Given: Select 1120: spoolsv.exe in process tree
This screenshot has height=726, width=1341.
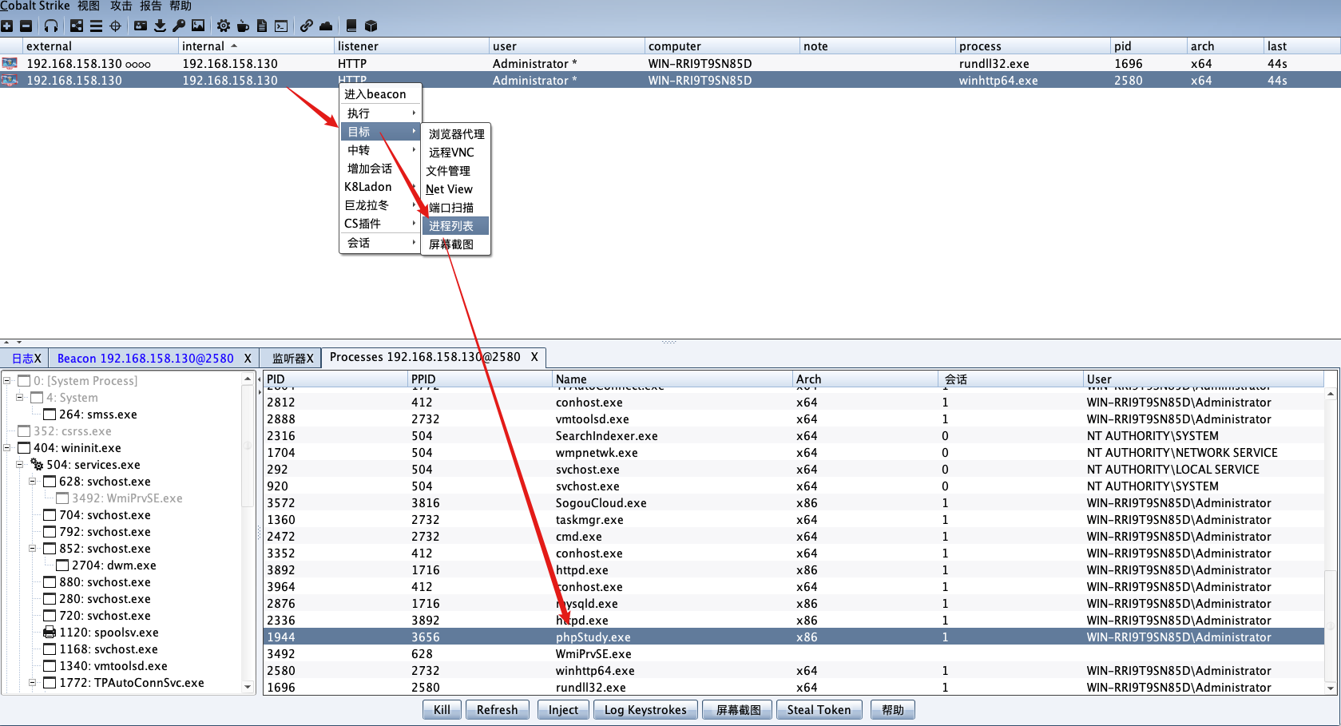Looking at the screenshot, I should coord(108,633).
